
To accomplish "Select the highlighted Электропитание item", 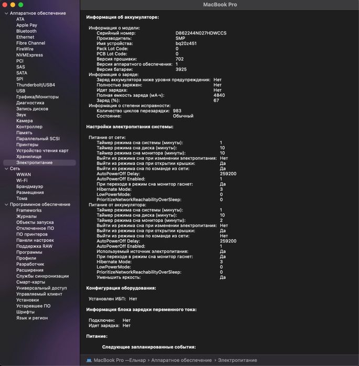I will click(39, 163).
